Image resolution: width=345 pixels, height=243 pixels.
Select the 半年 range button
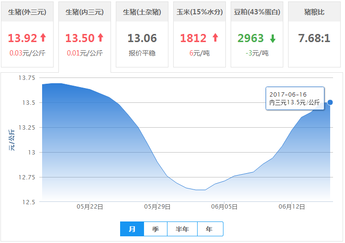pos(182,229)
